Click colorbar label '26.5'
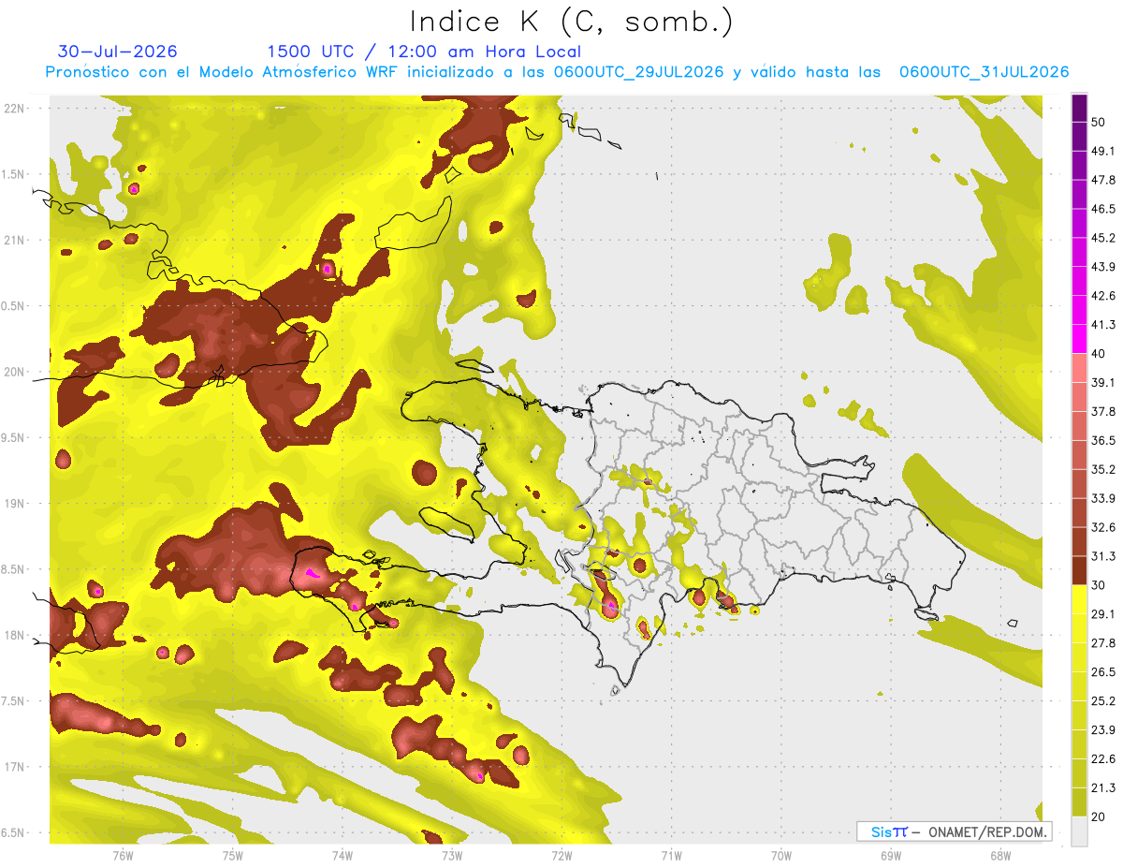 [1103, 672]
